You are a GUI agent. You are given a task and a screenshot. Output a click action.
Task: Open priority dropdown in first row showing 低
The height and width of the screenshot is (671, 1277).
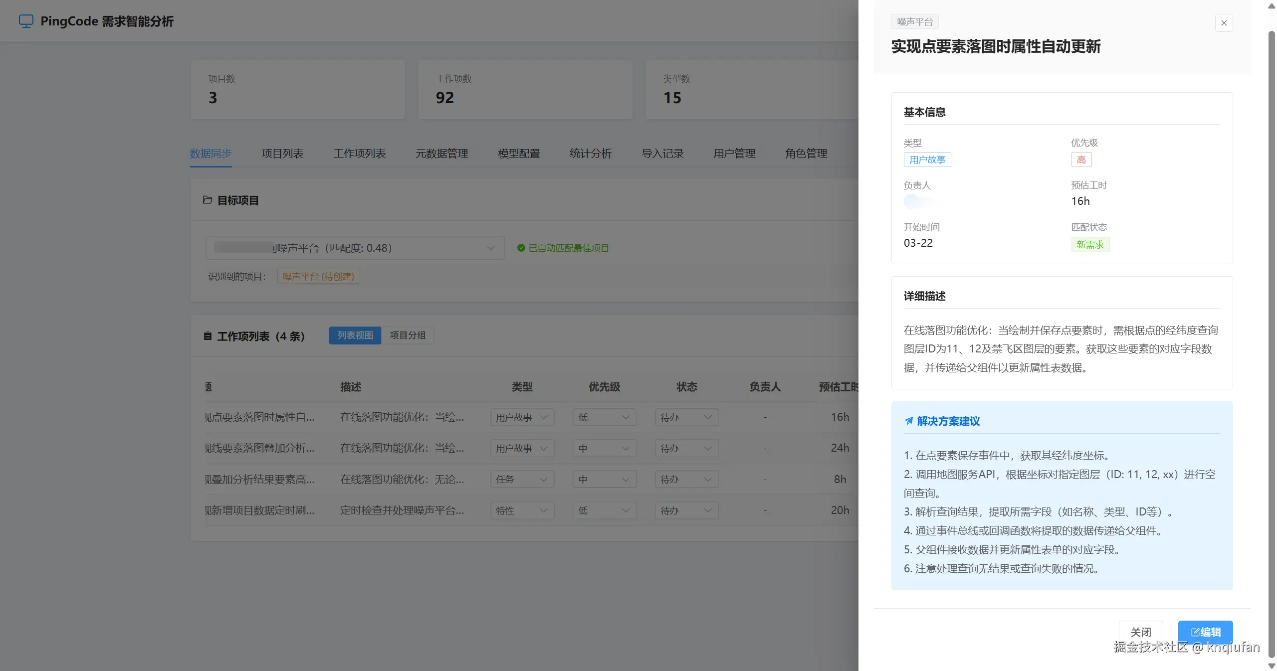(604, 417)
